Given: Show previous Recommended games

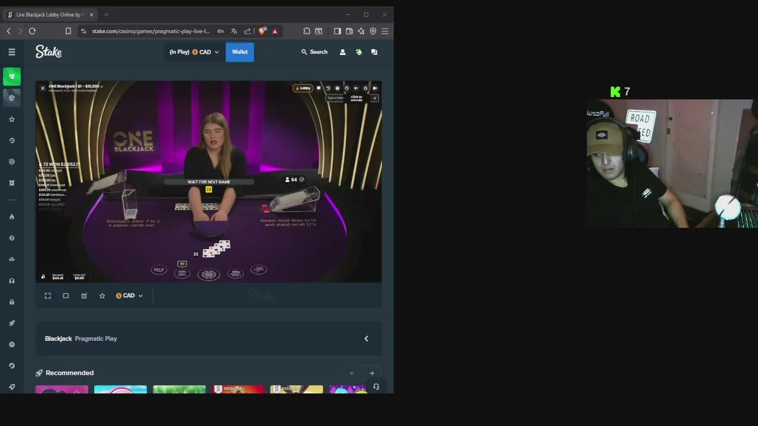Looking at the screenshot, I should 352,373.
